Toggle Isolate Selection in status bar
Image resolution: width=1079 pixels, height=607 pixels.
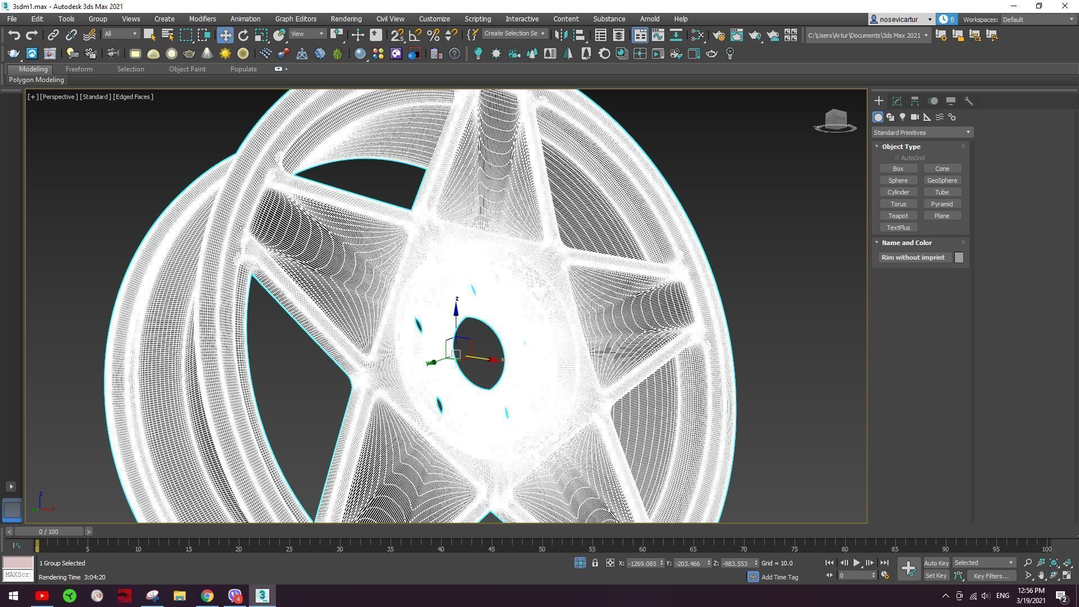coord(580,563)
